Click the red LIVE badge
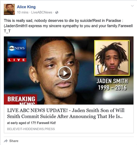Screen dimensions: 137x145 coord(17,60)
